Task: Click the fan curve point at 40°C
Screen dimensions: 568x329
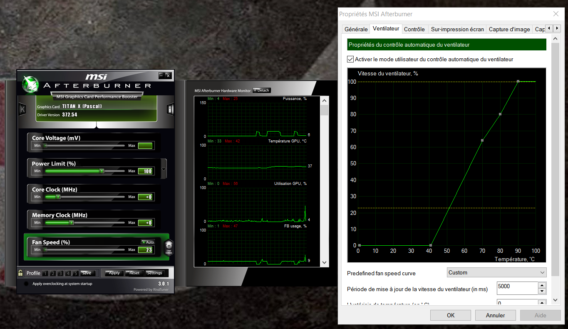Action: pos(431,245)
